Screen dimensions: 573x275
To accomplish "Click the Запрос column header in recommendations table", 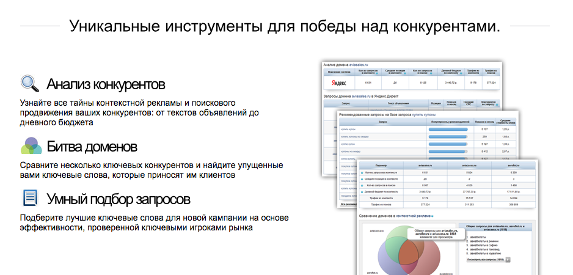I will (382, 121).
